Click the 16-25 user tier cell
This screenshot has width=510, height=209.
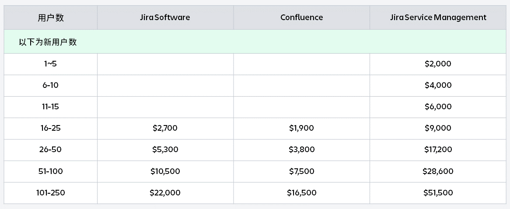(50, 129)
